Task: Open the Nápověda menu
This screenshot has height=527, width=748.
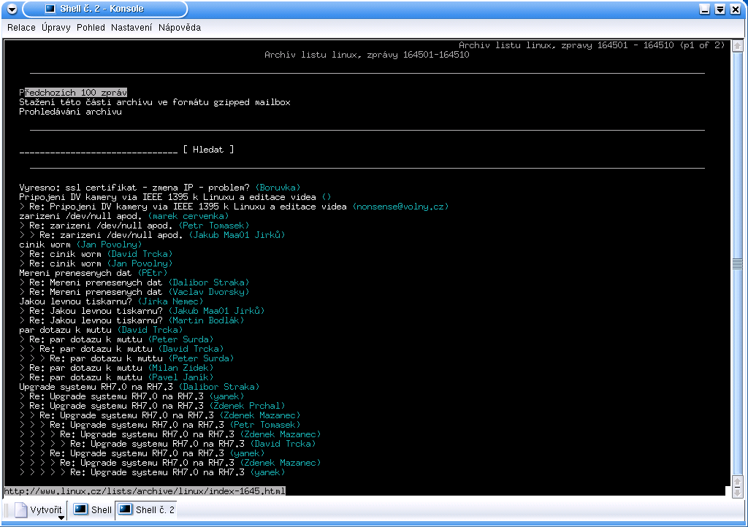Action: [x=180, y=28]
